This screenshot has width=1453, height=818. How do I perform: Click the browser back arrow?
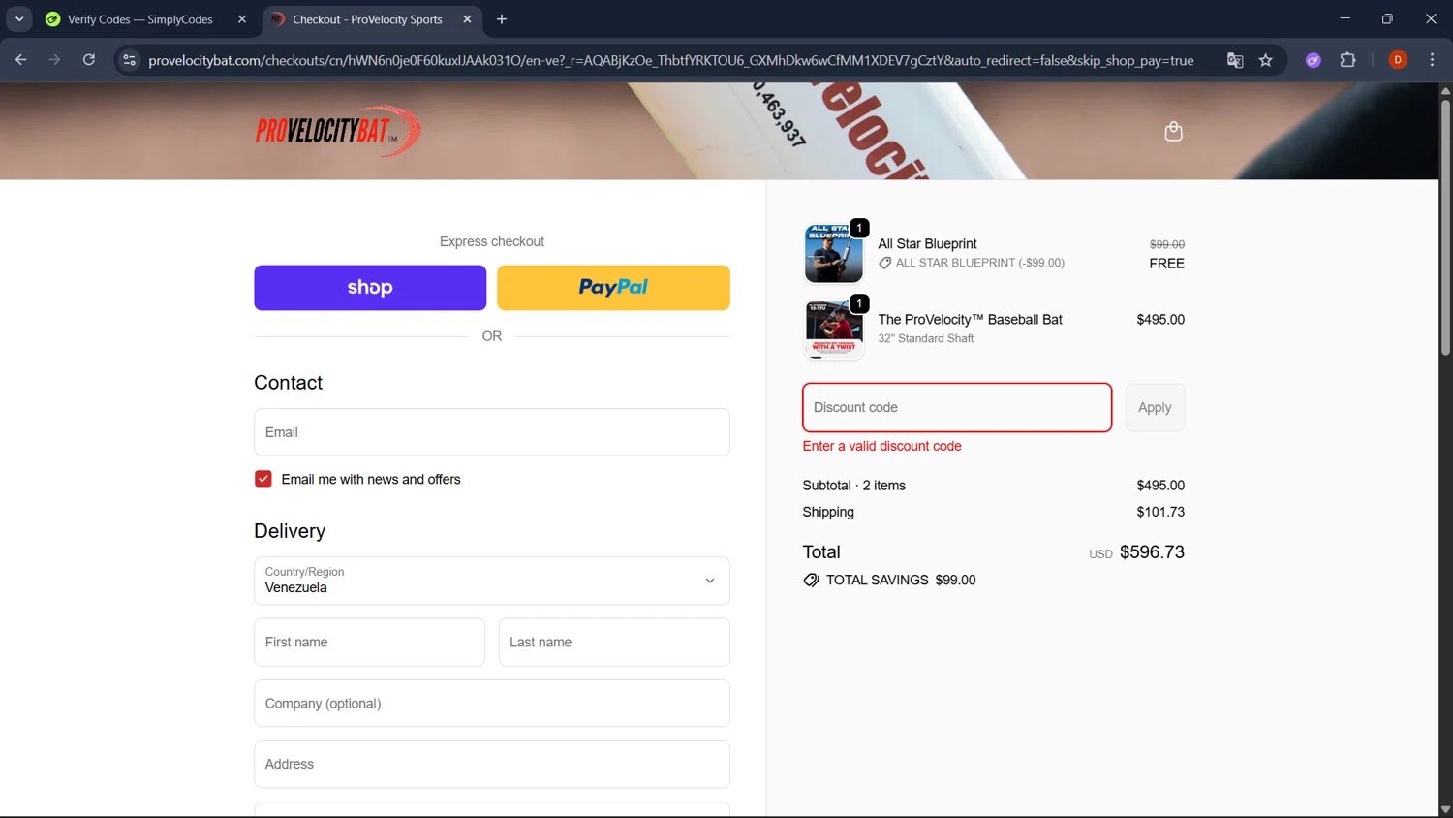(x=21, y=60)
